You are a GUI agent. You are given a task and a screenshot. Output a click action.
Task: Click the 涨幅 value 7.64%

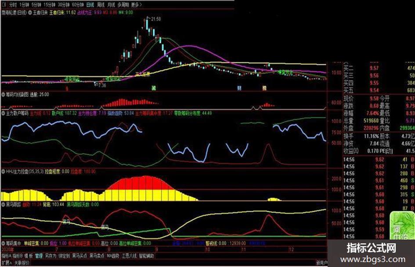pyautogui.click(x=372, y=114)
